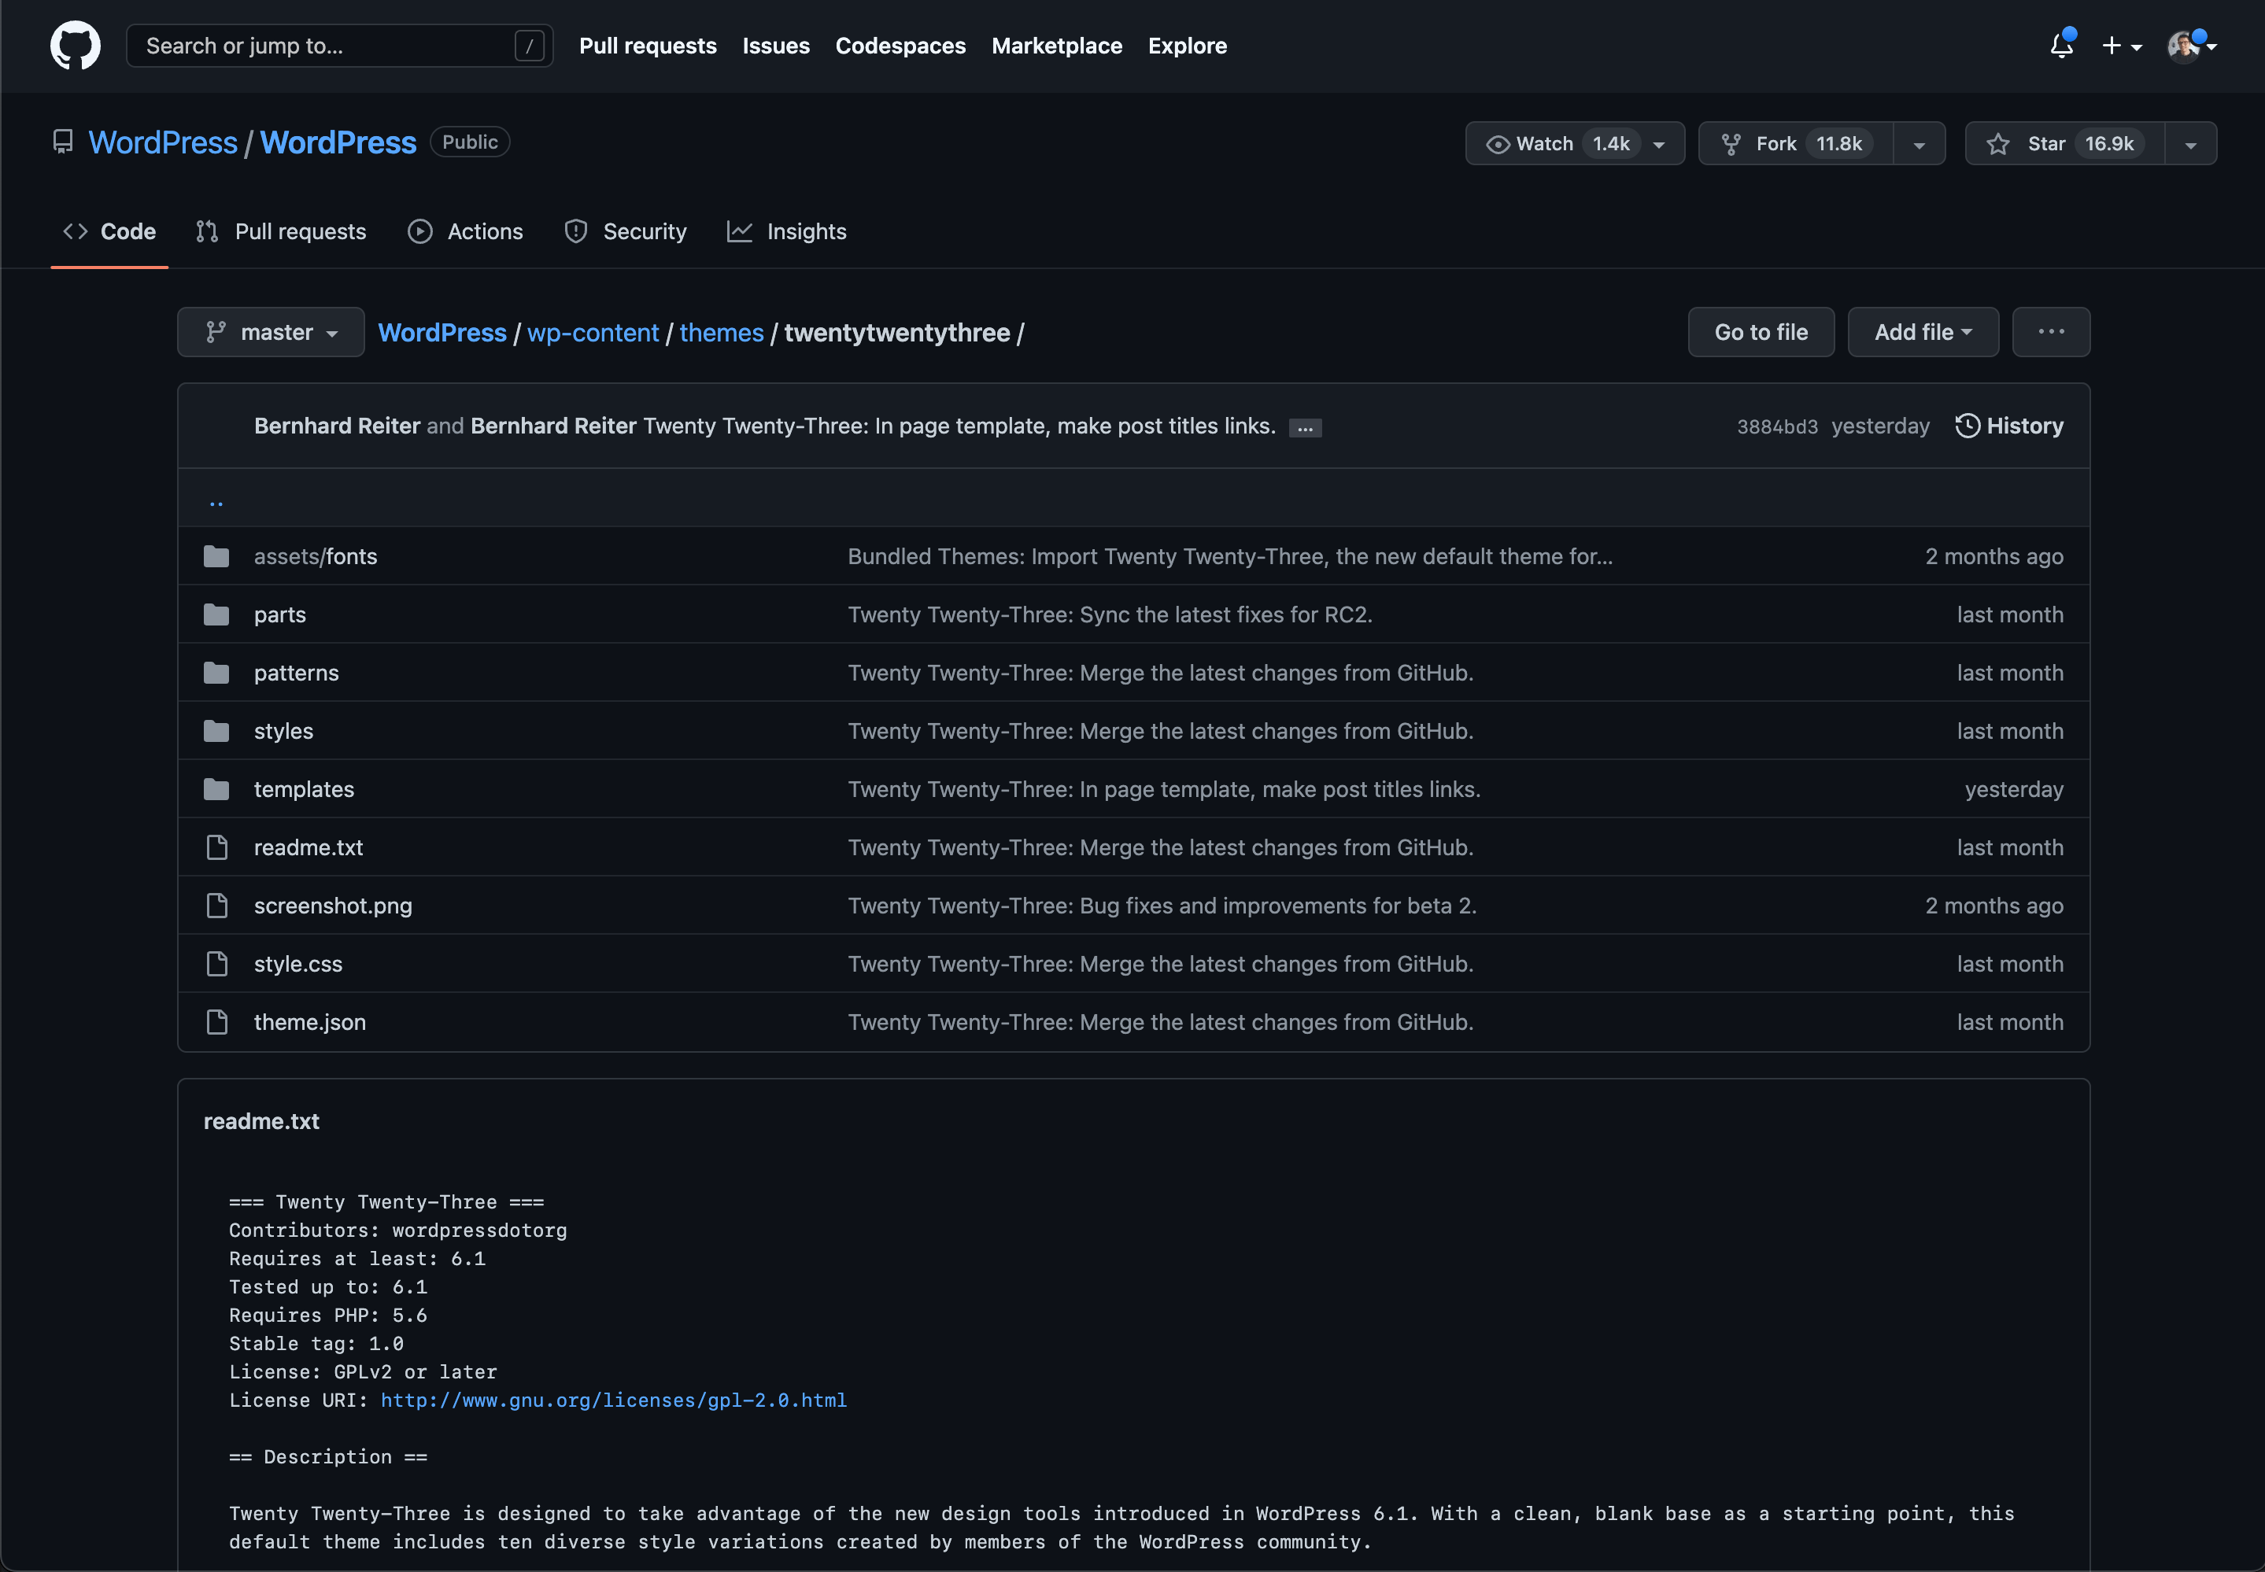
Task: Open the plus create-new menu
Action: (x=2121, y=46)
